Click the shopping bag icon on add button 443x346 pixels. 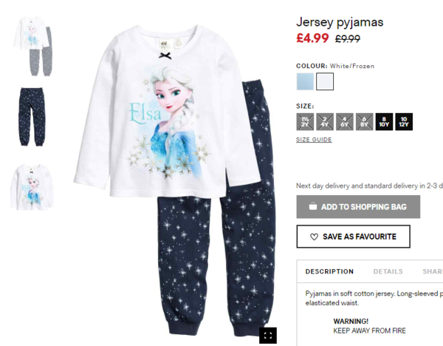(x=313, y=206)
